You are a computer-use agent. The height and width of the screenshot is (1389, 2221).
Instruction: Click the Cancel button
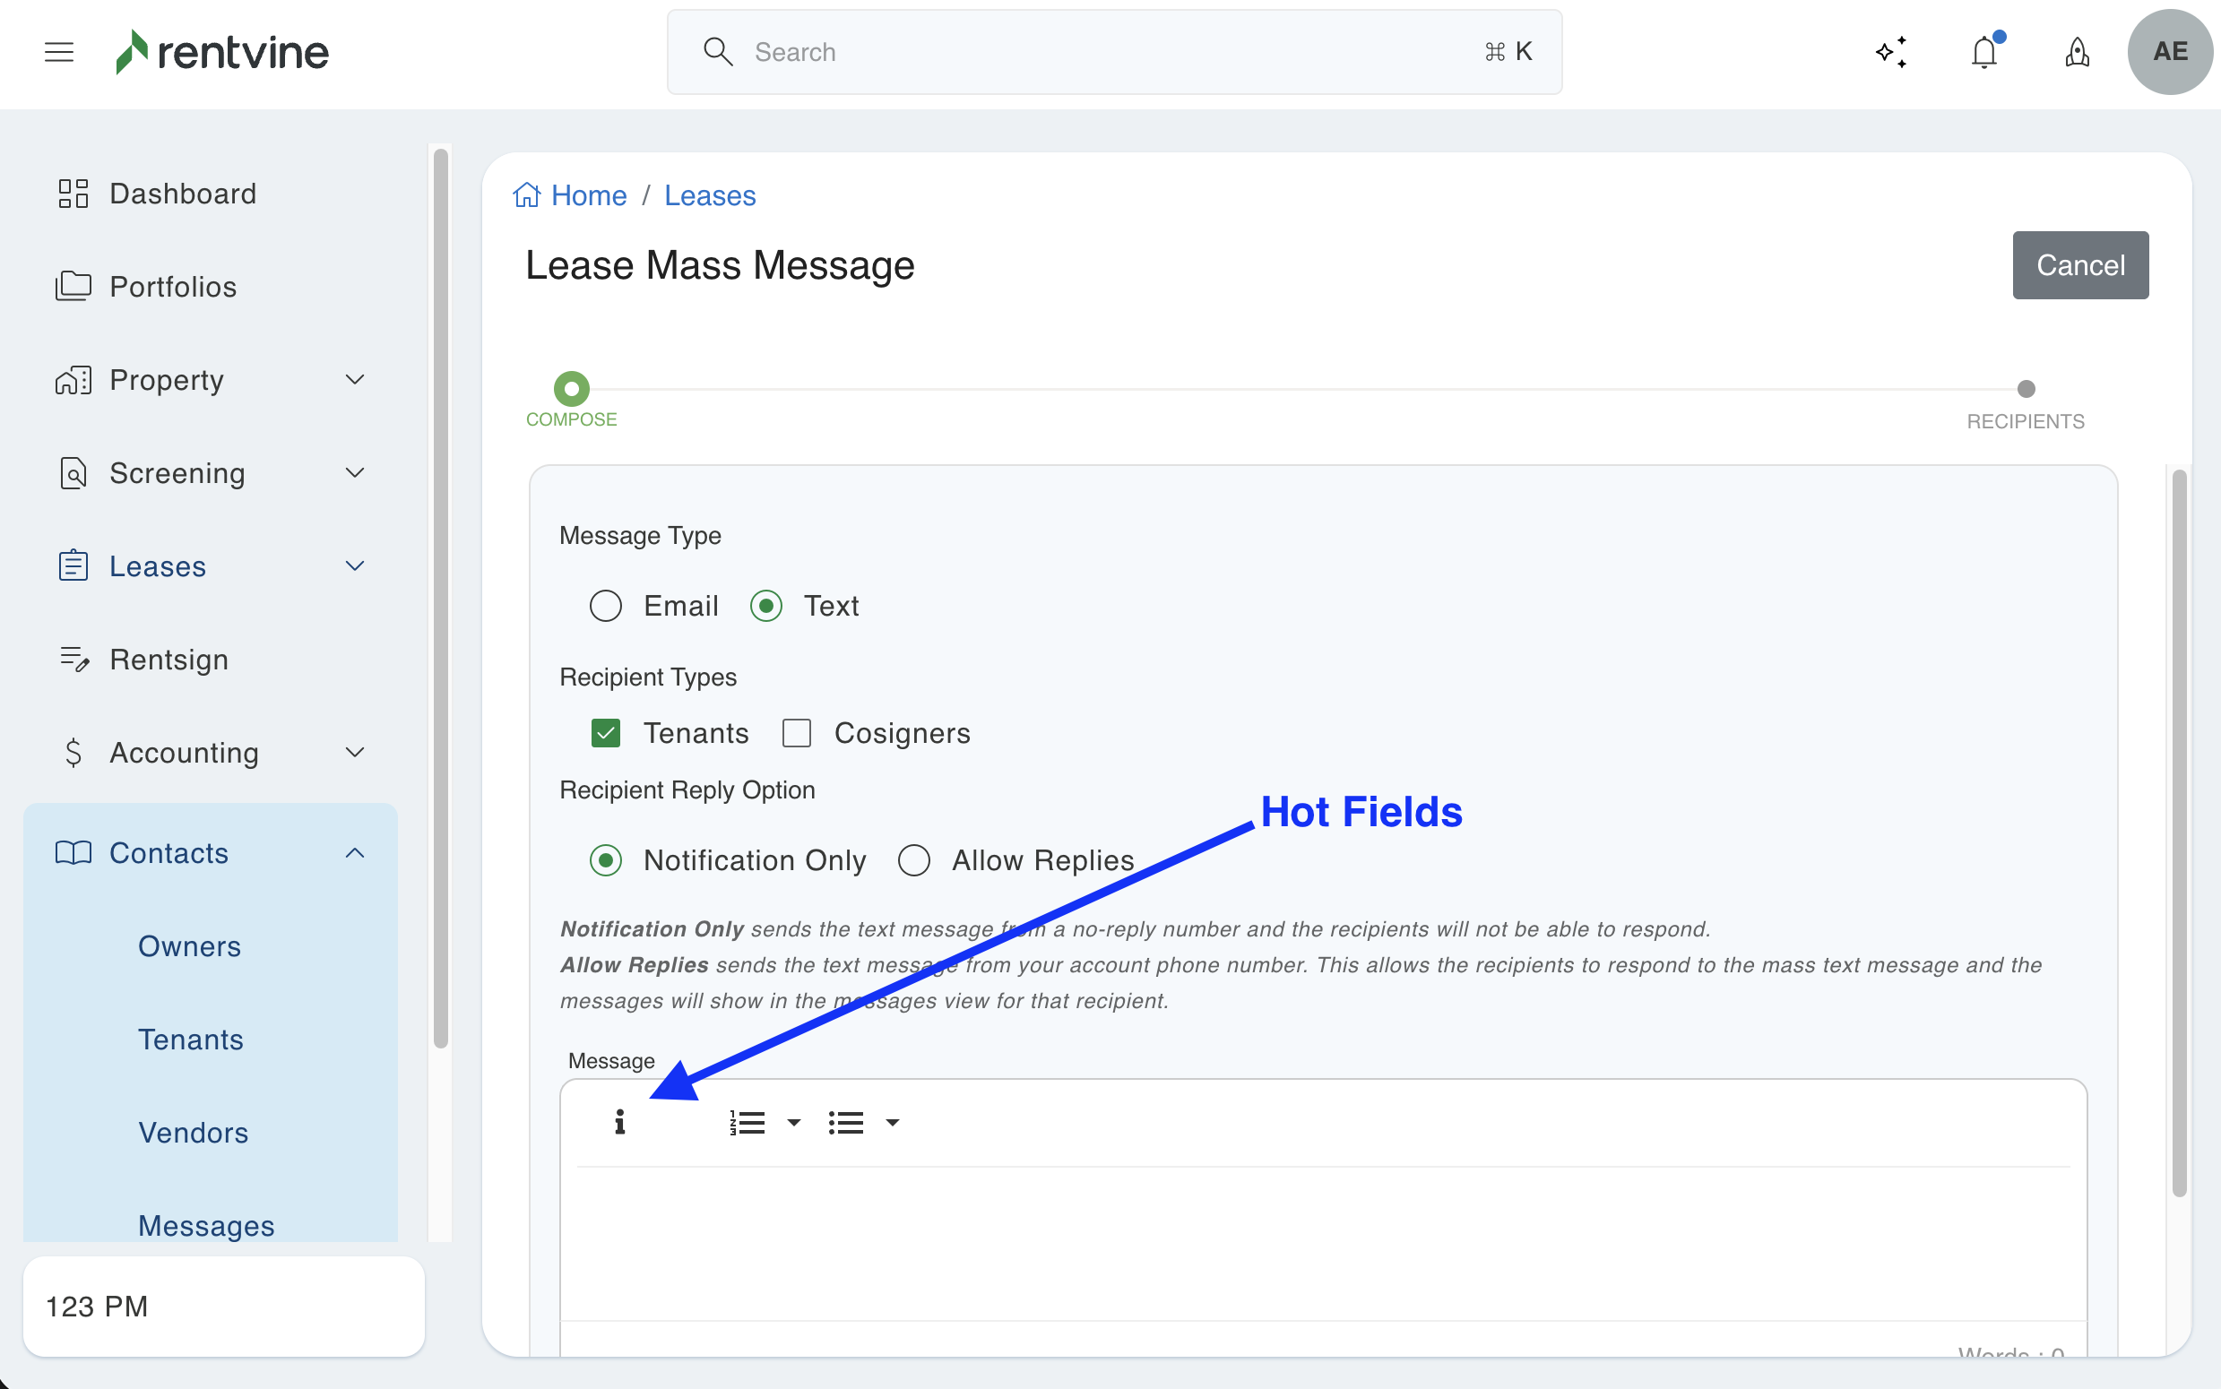point(2079,264)
